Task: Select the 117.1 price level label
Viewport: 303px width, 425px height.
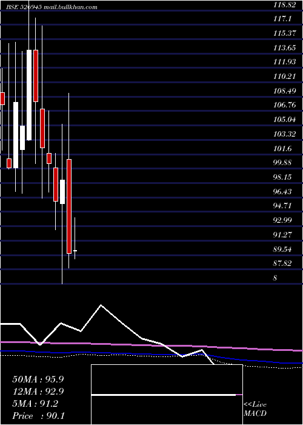Action: click(282, 19)
